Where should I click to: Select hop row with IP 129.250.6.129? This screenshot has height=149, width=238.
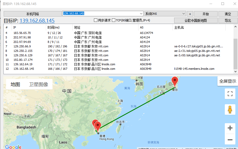point(118,55)
